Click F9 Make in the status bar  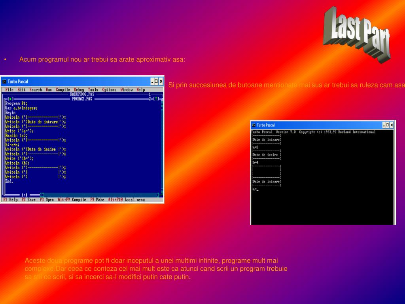[97, 199]
